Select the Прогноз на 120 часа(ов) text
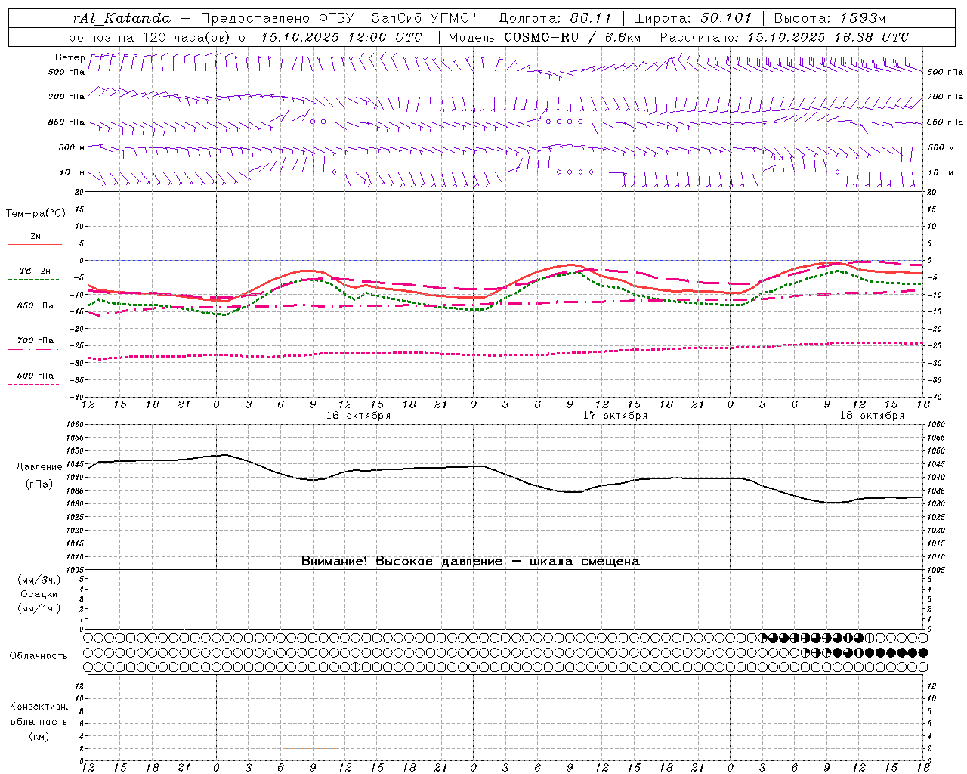Viewport: 967px width, 774px height. click(145, 37)
